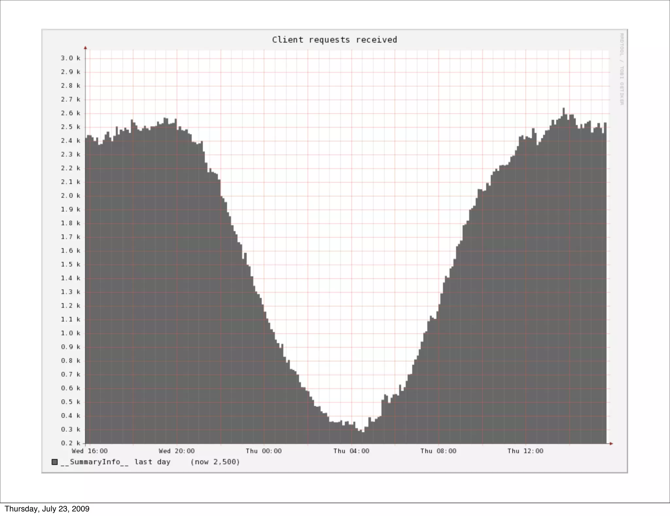The width and height of the screenshot is (670, 516).
Task: Click the gray SummaryInfo legend color swatch
Action: tap(55, 462)
